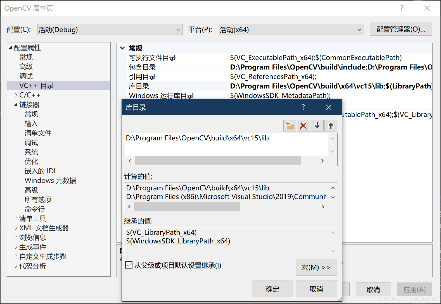Viewport: 441px width, 304px height.
Task: Select Windows 元数据 tree item
Action: pyautogui.click(x=50, y=181)
